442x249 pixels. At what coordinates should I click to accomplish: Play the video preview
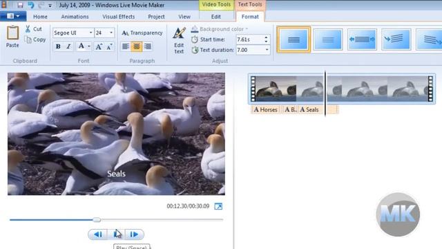pyautogui.click(x=116, y=234)
